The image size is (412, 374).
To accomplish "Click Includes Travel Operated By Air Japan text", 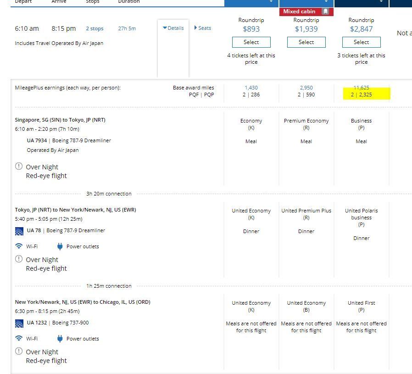I will 59,43.
